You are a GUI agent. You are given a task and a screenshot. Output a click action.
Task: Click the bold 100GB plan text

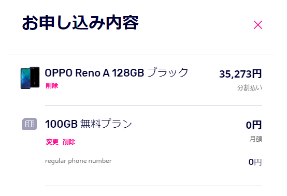(x=61, y=124)
